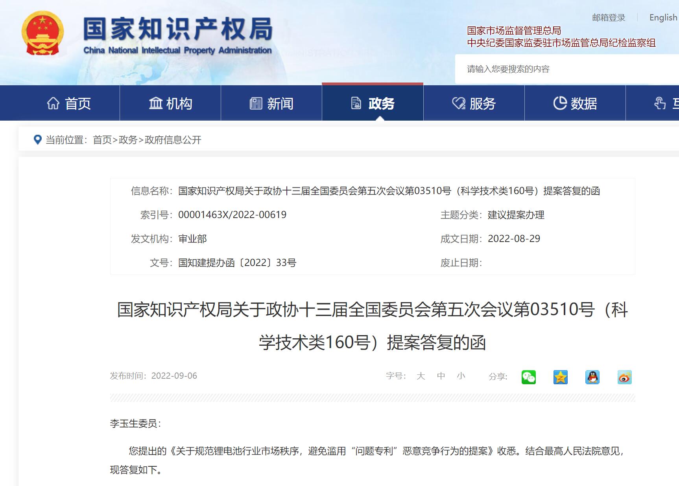Open the 数据 navigation menu
679x486 pixels.
(x=575, y=103)
